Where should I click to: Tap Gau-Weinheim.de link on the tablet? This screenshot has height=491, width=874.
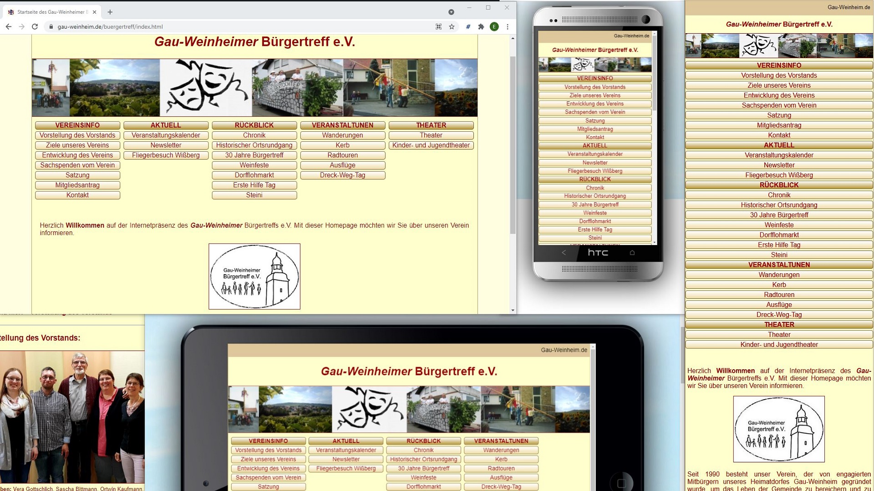[x=564, y=350]
